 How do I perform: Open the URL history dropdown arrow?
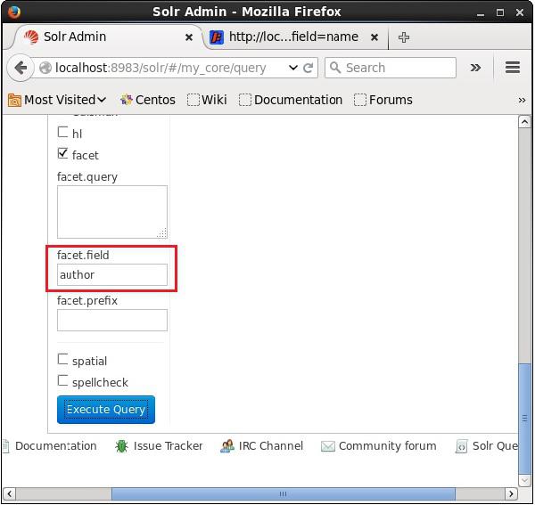[292, 68]
